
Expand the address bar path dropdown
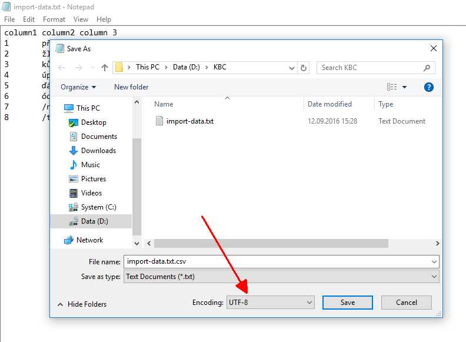click(292, 68)
